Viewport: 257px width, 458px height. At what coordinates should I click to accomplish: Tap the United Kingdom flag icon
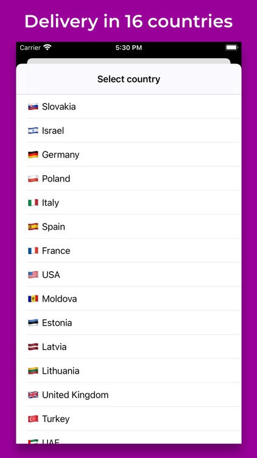pos(33,395)
